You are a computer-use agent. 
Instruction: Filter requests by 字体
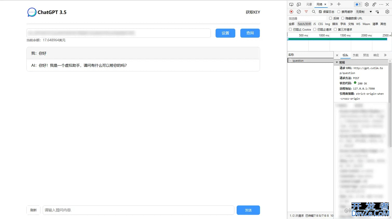click(343, 24)
